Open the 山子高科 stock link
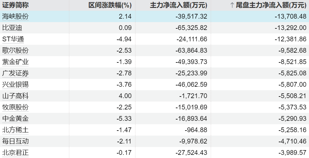 click(x=15, y=96)
